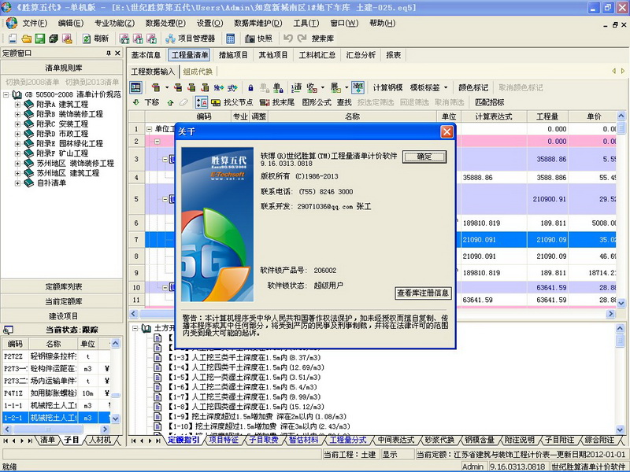Click the 建设项目 panel button

click(x=62, y=316)
